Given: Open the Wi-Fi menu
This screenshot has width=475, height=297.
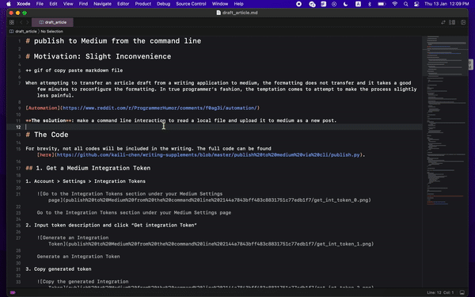Looking at the screenshot, I should click(395, 4).
